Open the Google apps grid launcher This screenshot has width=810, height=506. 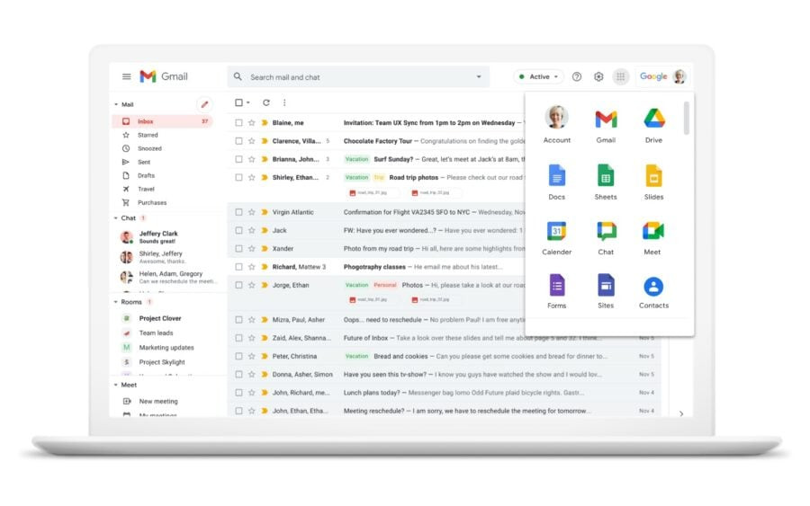[620, 77]
